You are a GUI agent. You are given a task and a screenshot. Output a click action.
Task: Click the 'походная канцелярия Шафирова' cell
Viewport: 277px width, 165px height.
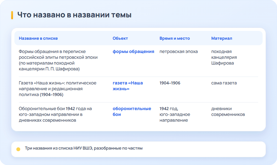(224, 57)
